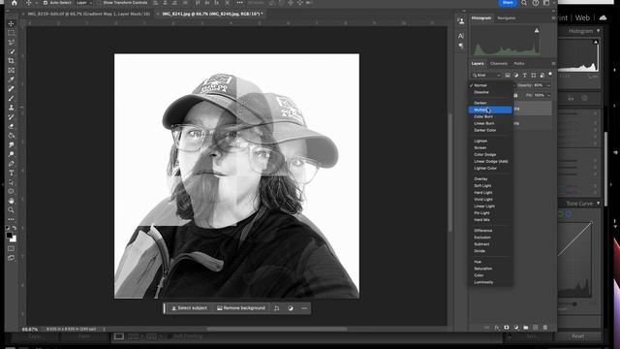The image size is (620, 349).
Task: Toggle the Show Transform Controls checkbox
Action: [98, 3]
